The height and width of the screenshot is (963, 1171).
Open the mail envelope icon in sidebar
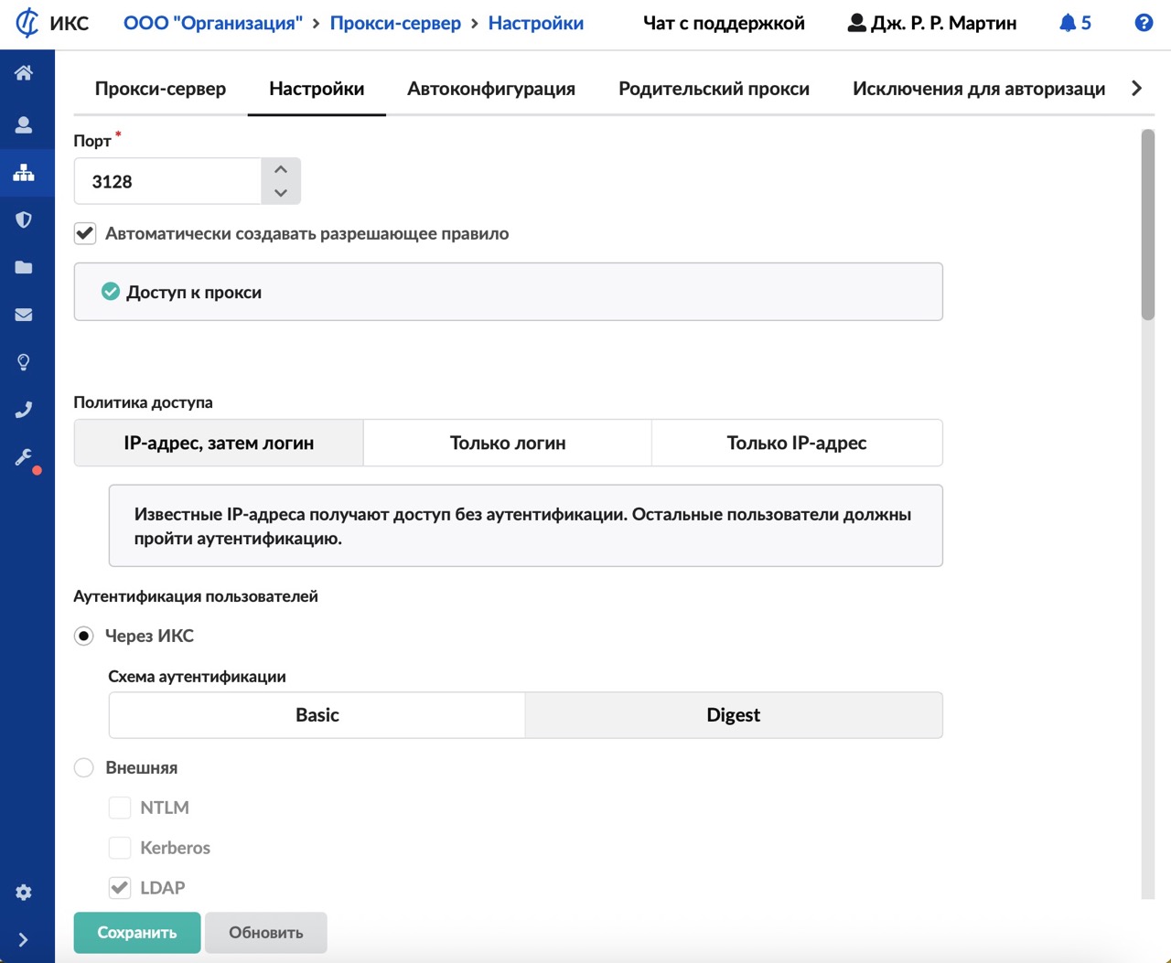pyautogui.click(x=24, y=315)
